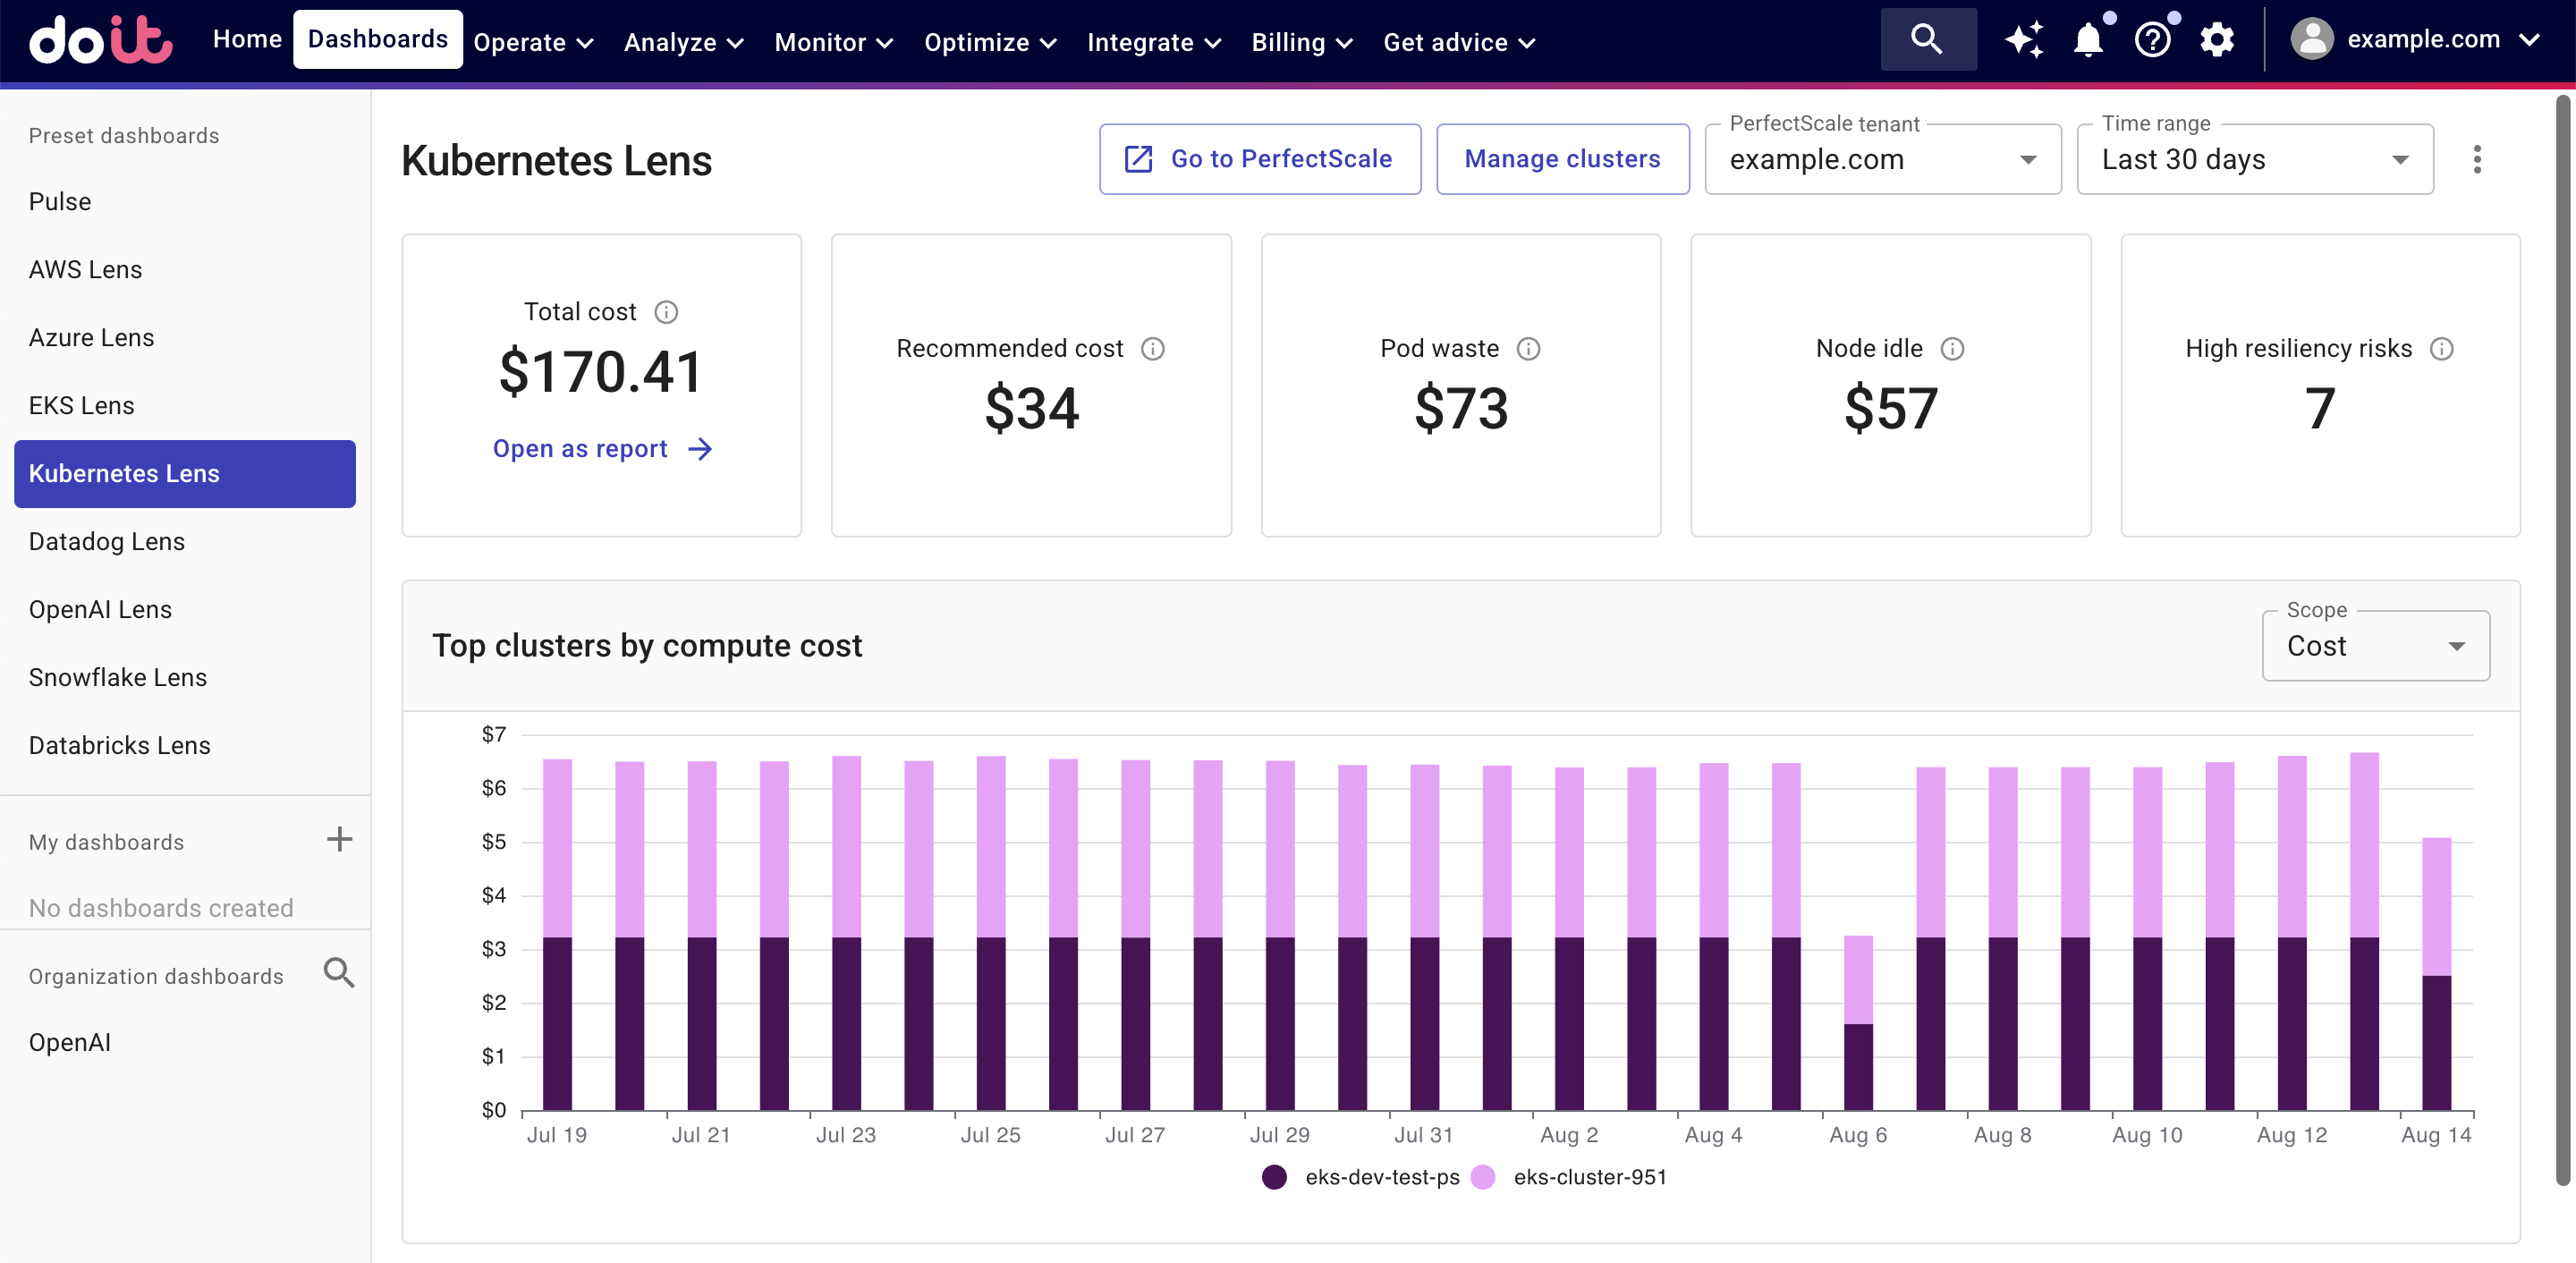Open the Scope Cost dropdown
The image size is (2576, 1263).
click(x=2376, y=646)
